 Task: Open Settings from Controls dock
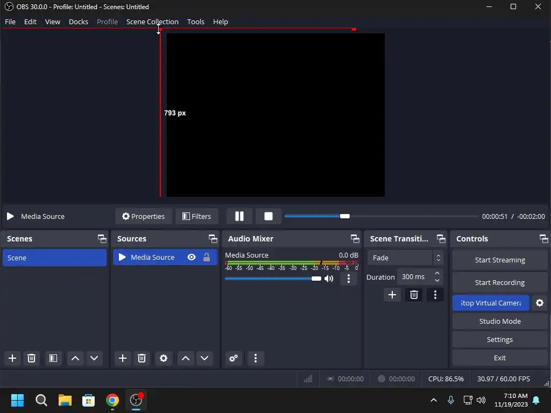point(500,340)
